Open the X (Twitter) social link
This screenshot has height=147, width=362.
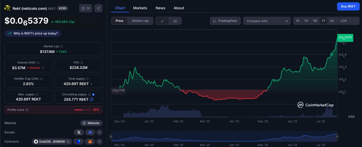pos(79,132)
